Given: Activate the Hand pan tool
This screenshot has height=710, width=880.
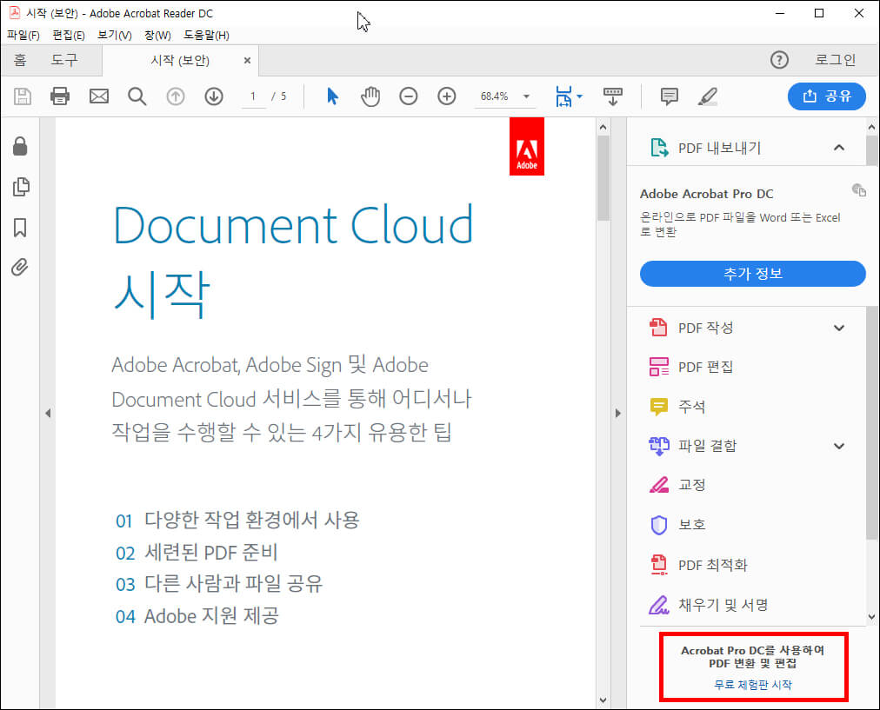Looking at the screenshot, I should [x=370, y=96].
